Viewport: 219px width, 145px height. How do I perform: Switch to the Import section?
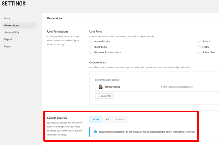click(8, 47)
